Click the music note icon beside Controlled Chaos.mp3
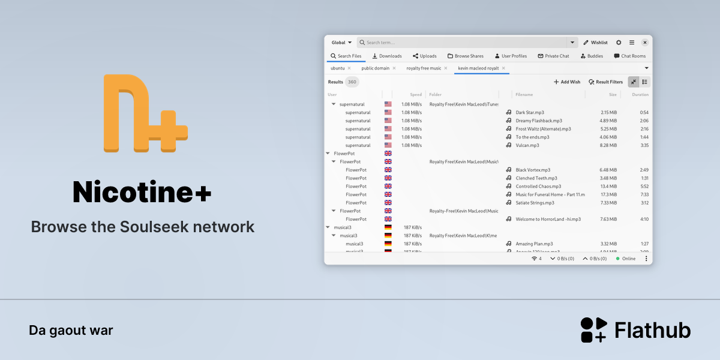This screenshot has height=360, width=720. point(509,187)
